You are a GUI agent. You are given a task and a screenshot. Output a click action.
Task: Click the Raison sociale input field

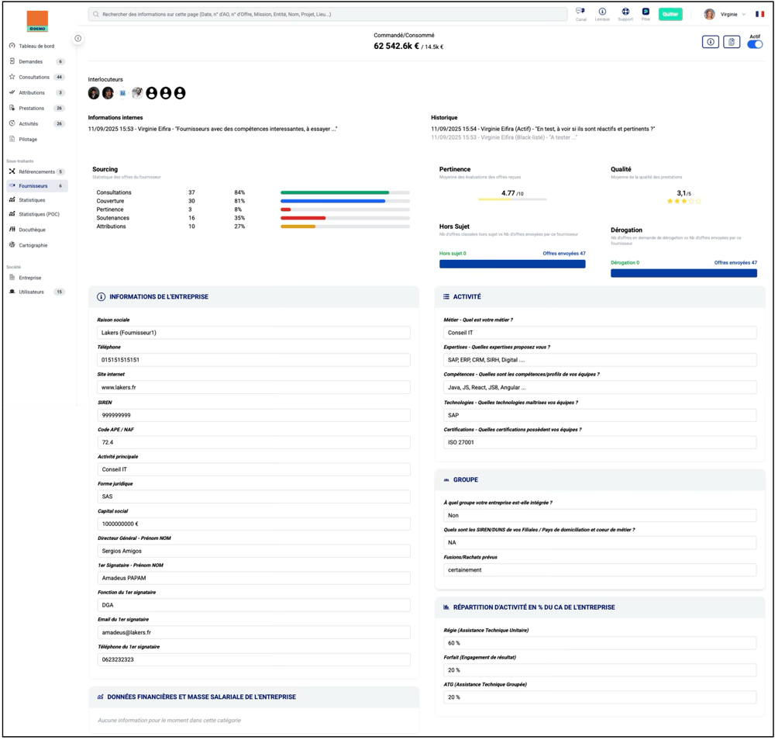click(253, 333)
